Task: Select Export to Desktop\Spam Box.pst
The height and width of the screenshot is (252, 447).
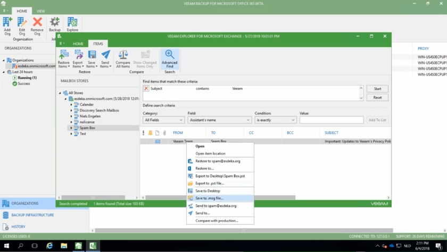Action: (x=220, y=176)
